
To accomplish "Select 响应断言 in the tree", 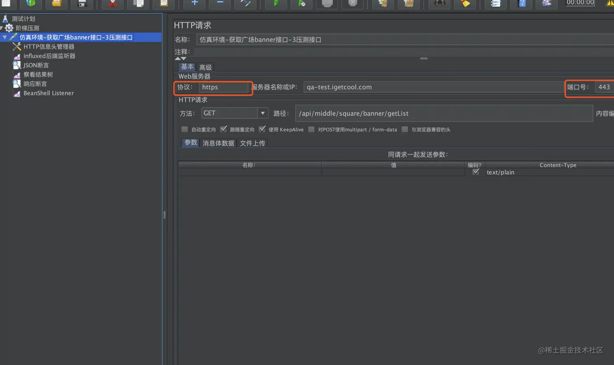I will point(35,84).
